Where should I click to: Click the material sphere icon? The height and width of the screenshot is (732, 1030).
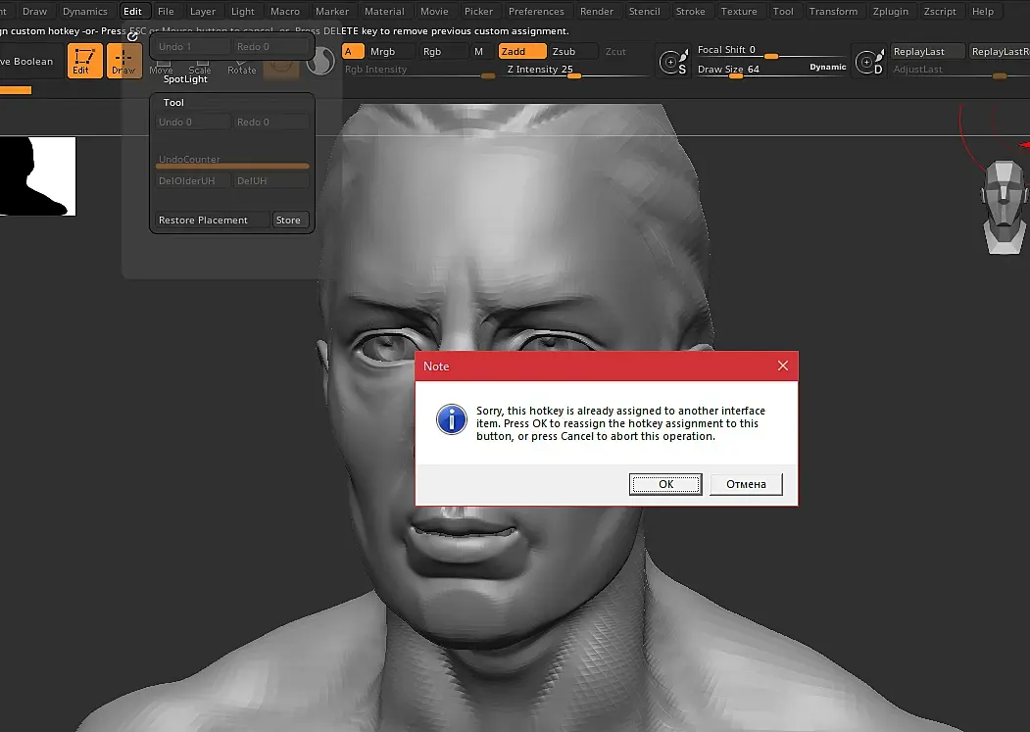tap(320, 62)
